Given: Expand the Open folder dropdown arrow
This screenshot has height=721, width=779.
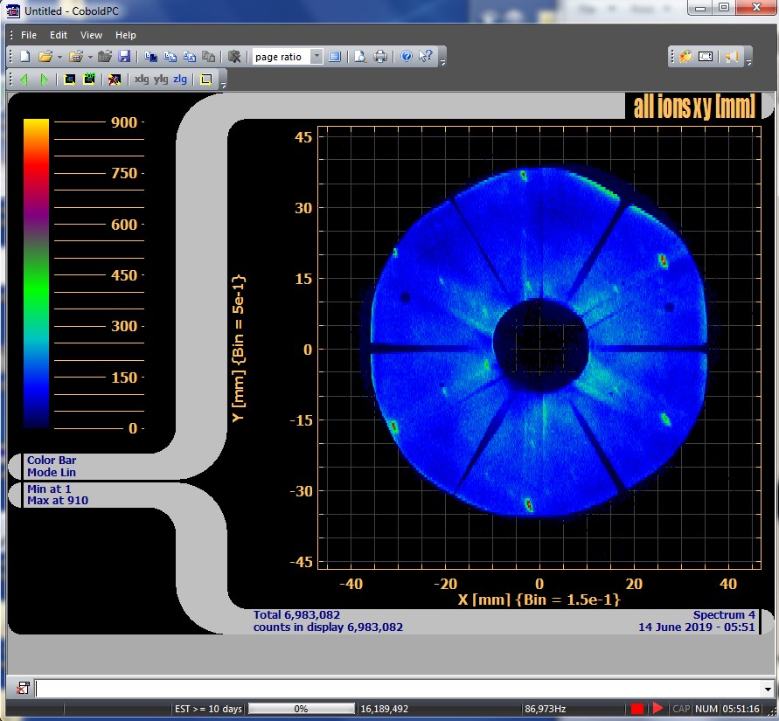Looking at the screenshot, I should point(59,57).
